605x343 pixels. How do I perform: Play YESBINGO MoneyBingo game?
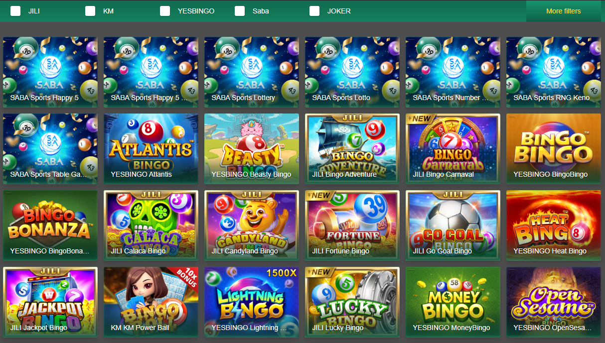453,302
